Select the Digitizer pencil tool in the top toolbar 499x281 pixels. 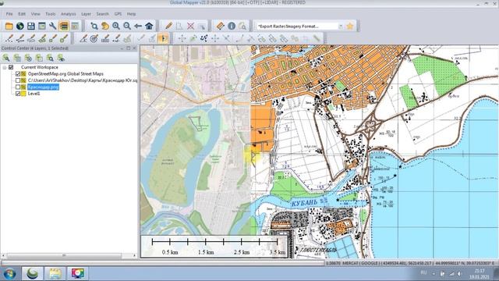(168, 26)
